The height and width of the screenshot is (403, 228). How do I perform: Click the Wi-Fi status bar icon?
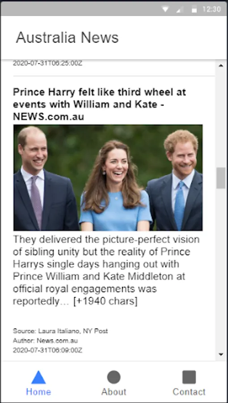[x=165, y=9]
